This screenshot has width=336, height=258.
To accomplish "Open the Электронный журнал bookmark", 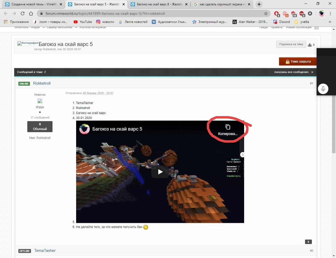I will [209, 22].
